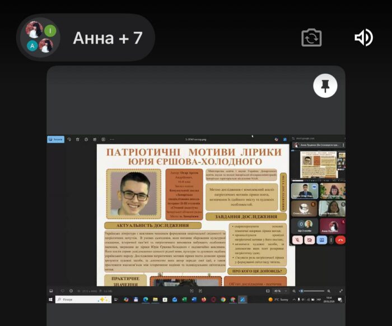
Task: Click the fullscreen expand icon in viewer status bar
Action: 341,291
